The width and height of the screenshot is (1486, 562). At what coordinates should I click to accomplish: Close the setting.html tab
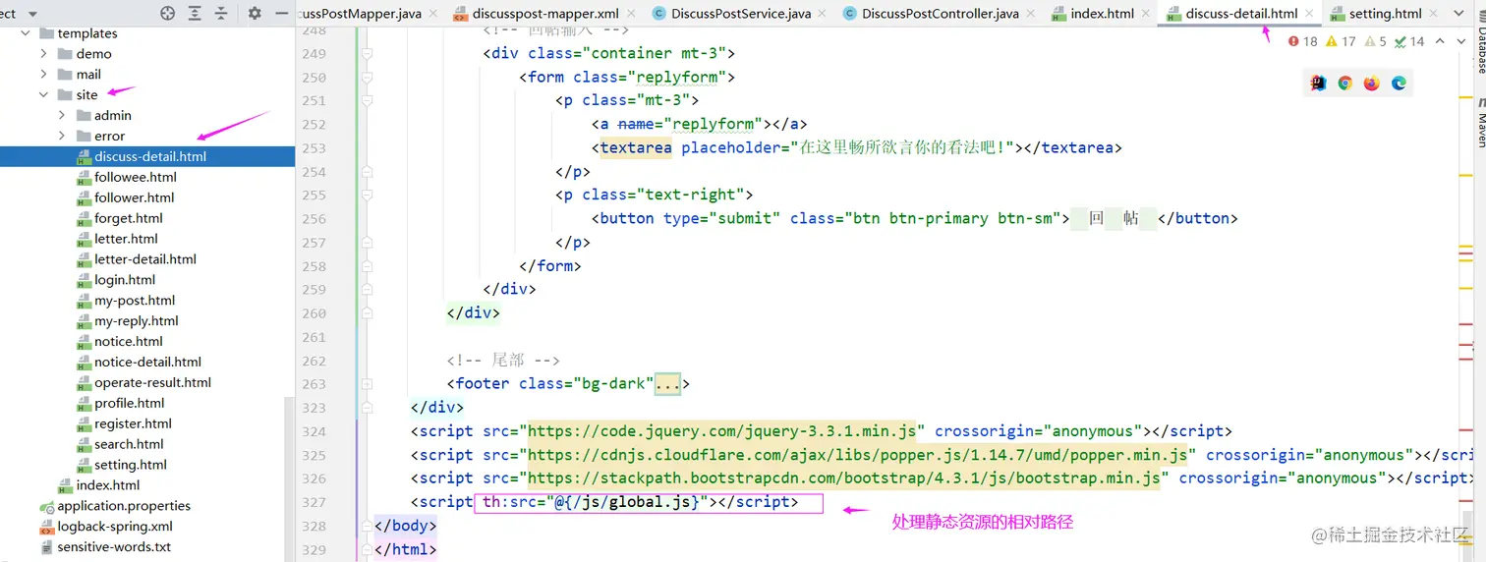pyautogui.click(x=1435, y=14)
